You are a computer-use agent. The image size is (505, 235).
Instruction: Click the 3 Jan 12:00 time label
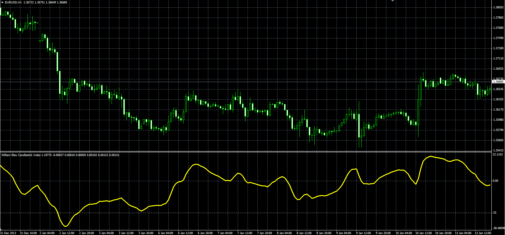[x=126, y=233]
